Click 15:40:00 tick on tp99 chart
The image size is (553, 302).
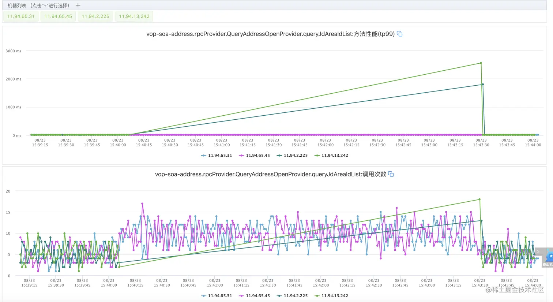point(118,143)
